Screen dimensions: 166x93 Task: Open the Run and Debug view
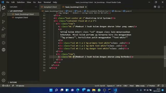pos(3,29)
